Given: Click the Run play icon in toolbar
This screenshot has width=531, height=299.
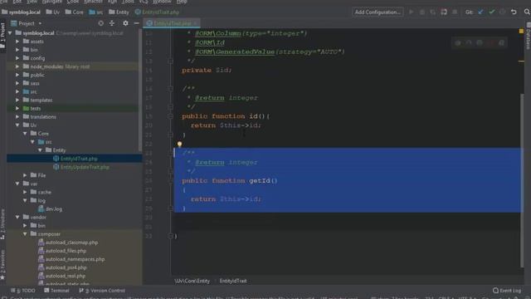Looking at the screenshot, I should pos(412,12).
